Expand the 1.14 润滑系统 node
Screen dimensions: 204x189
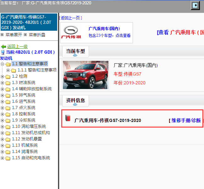click(x=2, y=152)
